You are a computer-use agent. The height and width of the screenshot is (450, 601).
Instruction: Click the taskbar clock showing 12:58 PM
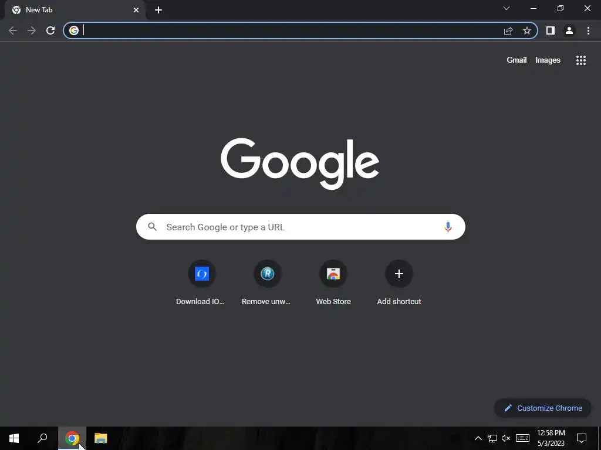click(551, 438)
